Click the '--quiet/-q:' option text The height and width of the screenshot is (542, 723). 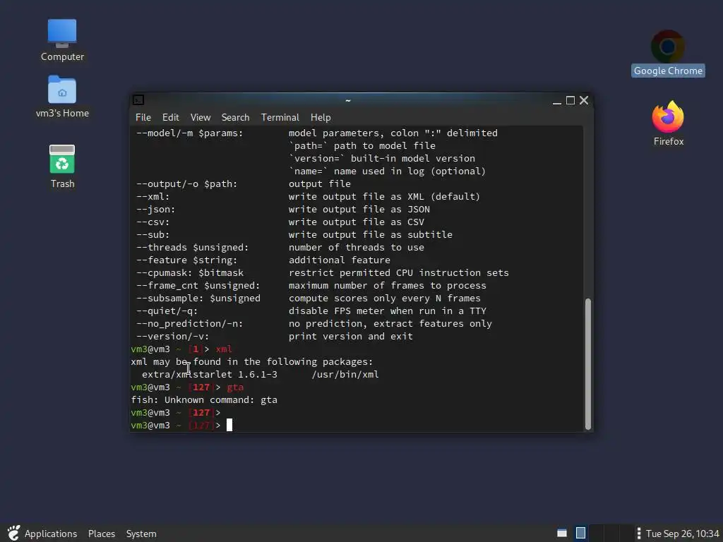point(167,311)
